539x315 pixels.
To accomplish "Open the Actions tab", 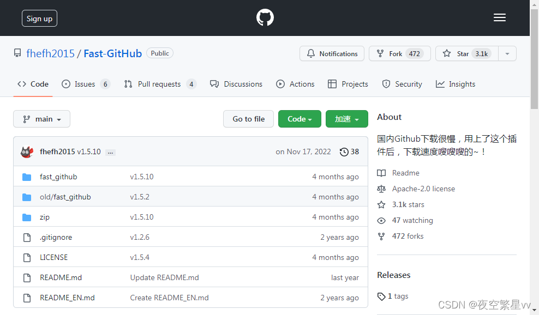I will [x=295, y=84].
